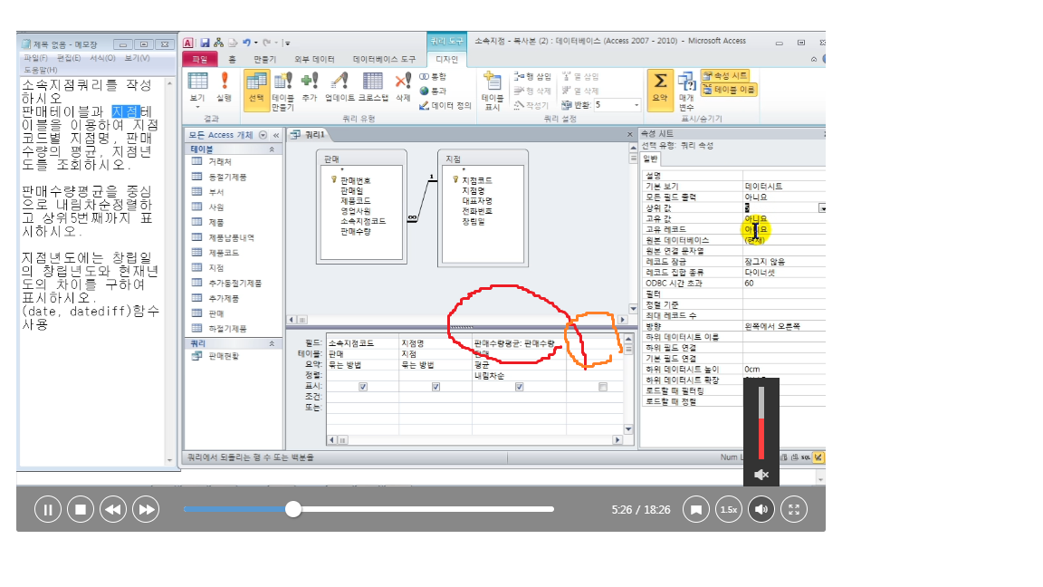Open the External Data (외부 데이터) tab
The height and width of the screenshot is (587, 1043).
315,59
